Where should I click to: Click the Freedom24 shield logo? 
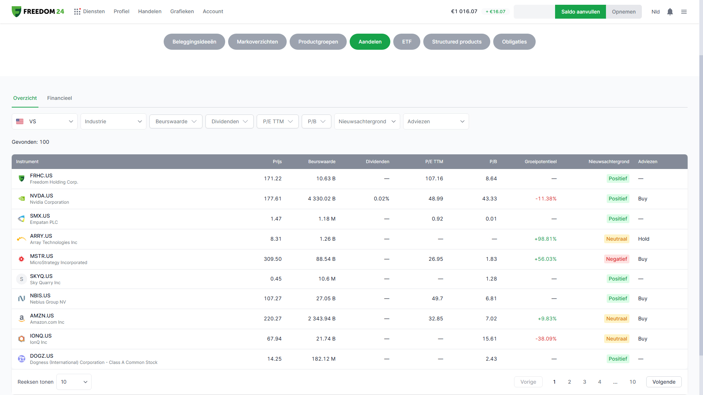point(16,12)
